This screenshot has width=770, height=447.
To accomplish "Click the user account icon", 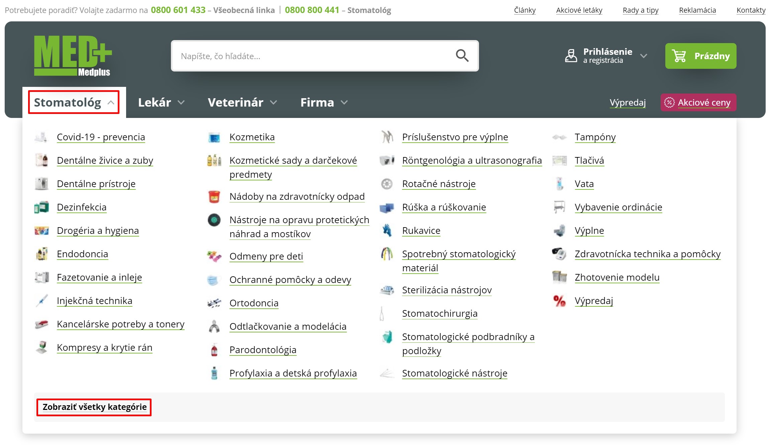I will click(x=571, y=56).
